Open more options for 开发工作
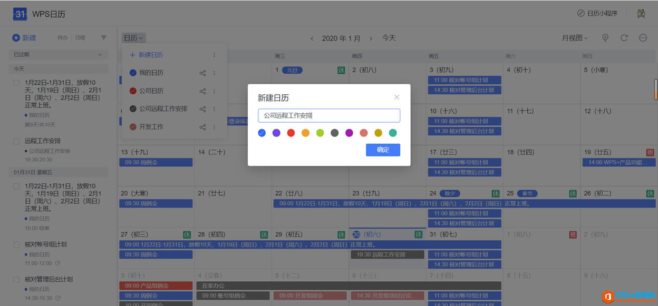Viewport: 658px width, 306px height. coord(214,127)
